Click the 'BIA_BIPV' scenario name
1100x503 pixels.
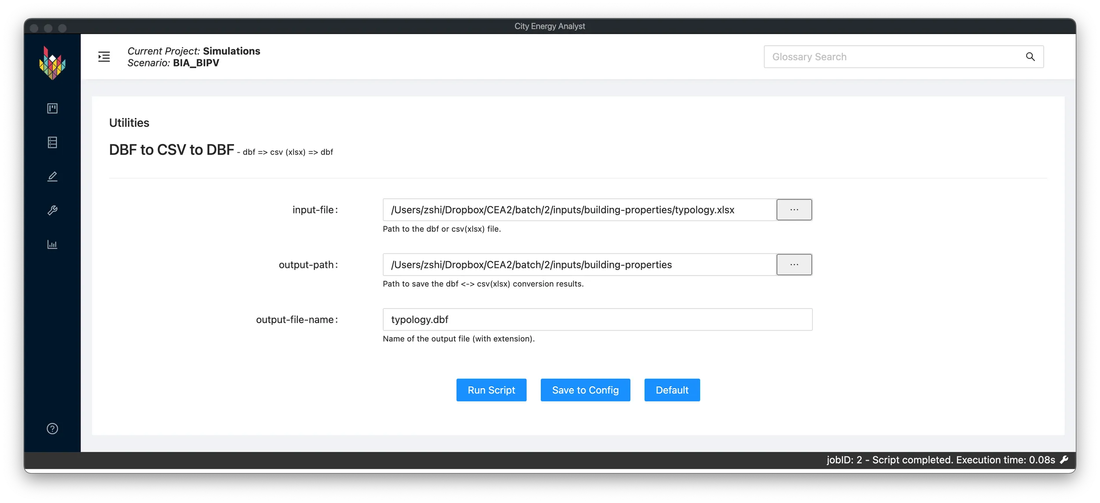tap(196, 63)
